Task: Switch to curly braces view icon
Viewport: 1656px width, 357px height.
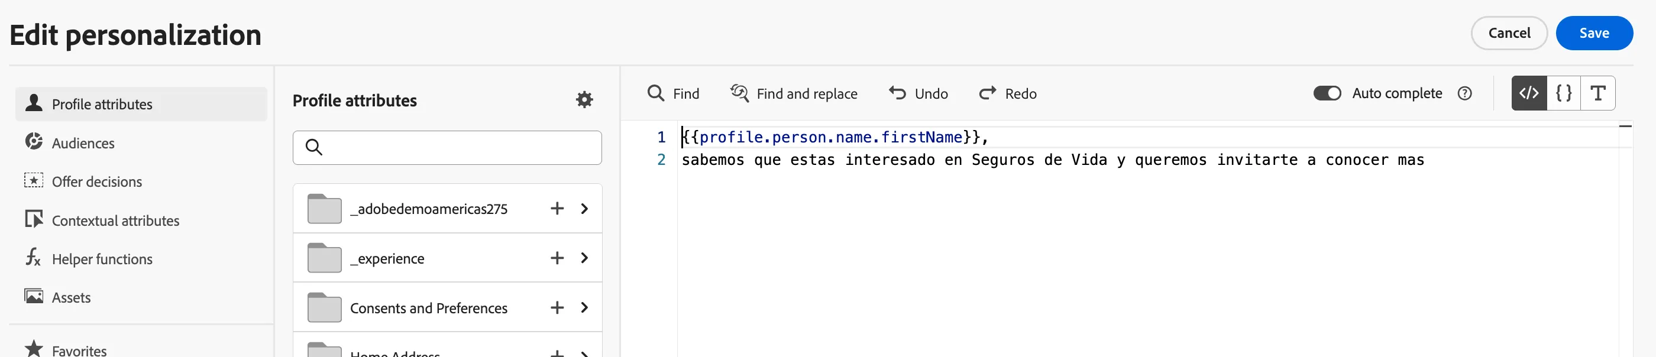Action: [1564, 93]
